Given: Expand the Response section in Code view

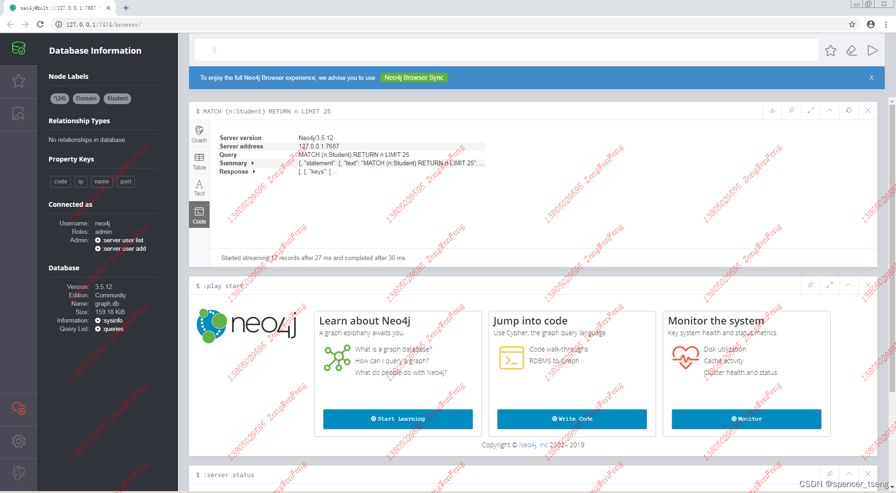Looking at the screenshot, I should (253, 171).
